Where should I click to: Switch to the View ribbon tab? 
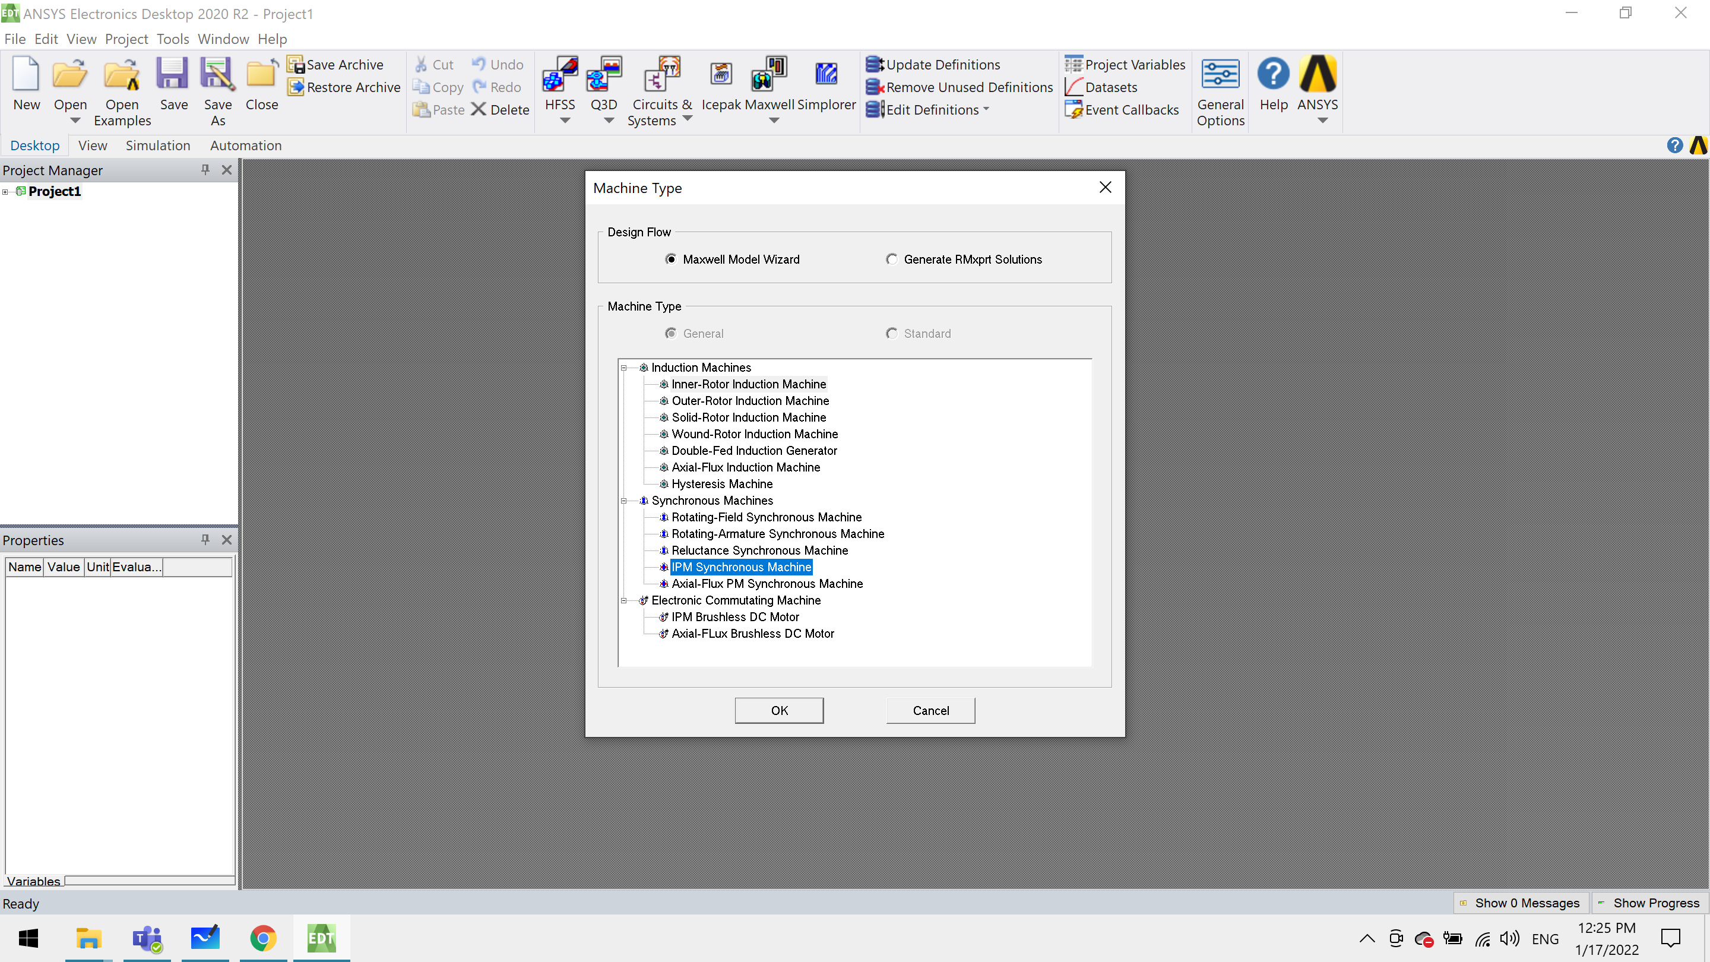[92, 145]
